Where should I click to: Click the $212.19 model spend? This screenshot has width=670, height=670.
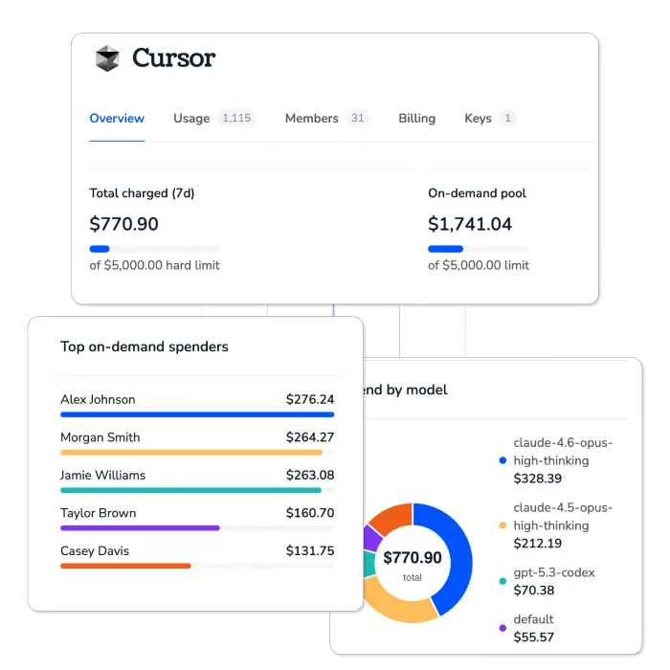point(538,544)
